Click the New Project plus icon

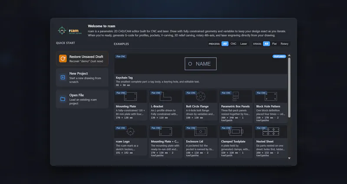63,77
